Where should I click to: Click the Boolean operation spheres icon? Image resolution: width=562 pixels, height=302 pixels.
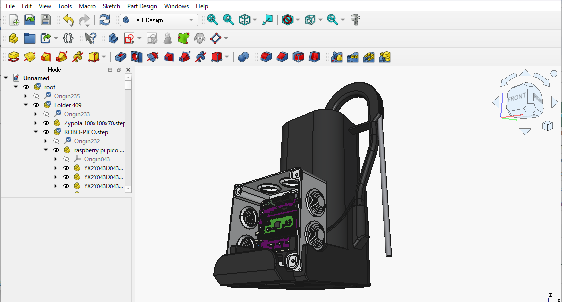[244, 57]
